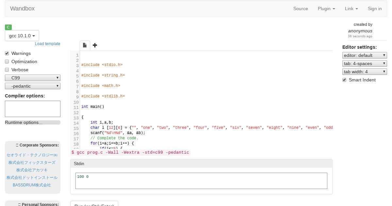The height and width of the screenshot is (206, 392).
Task: Open セオライド・テクノロジー sponsor link
Action: click(32, 155)
